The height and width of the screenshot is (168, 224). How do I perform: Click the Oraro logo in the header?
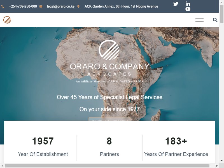[x=7, y=20]
